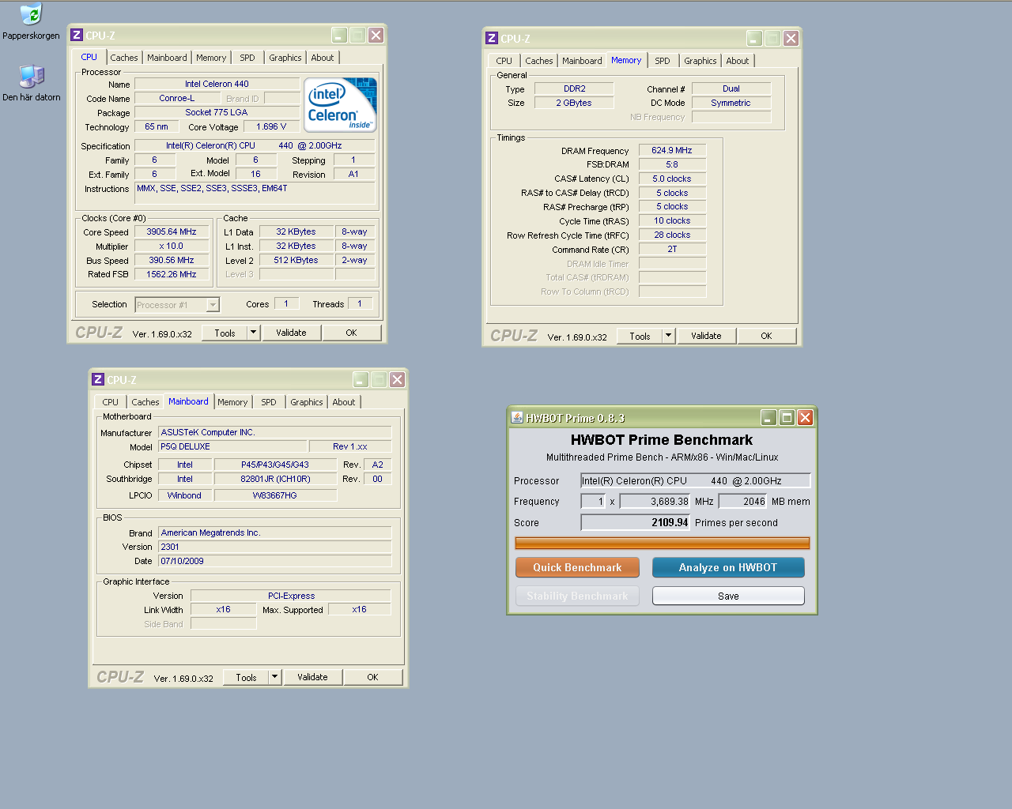Click the Intel Celeron inside logo
Screen dimensions: 1012x809
[x=340, y=104]
